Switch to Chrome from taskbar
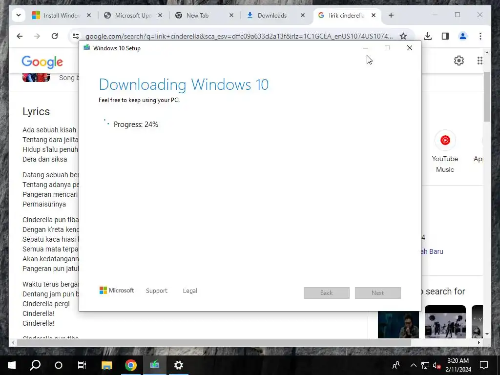Image resolution: width=500 pixels, height=375 pixels. pos(131,365)
